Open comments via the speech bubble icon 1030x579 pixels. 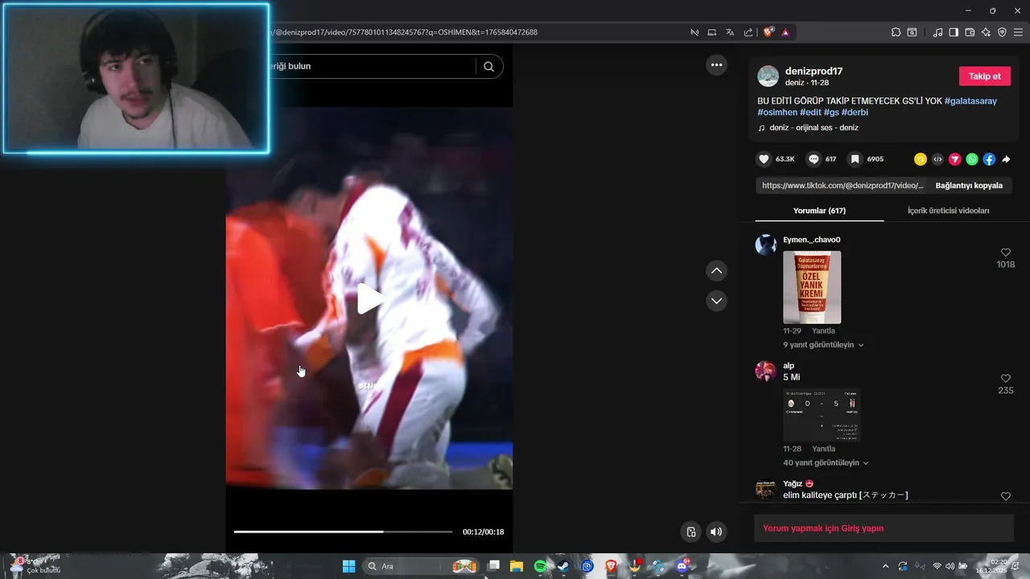click(x=814, y=159)
